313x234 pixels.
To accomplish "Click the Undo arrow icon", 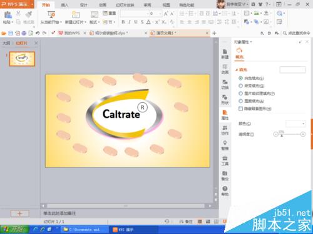I will tap(38, 33).
